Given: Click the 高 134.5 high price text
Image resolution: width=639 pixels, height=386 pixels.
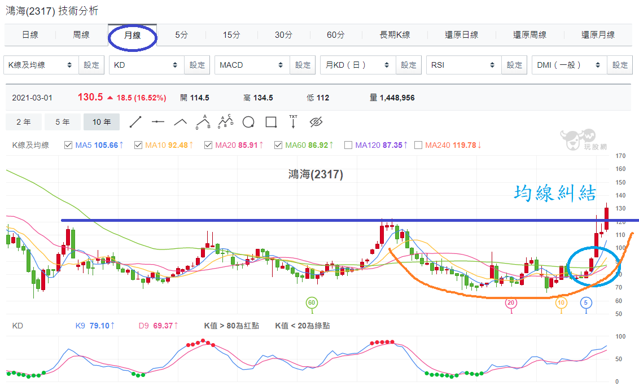Looking at the screenshot, I should 258,98.
